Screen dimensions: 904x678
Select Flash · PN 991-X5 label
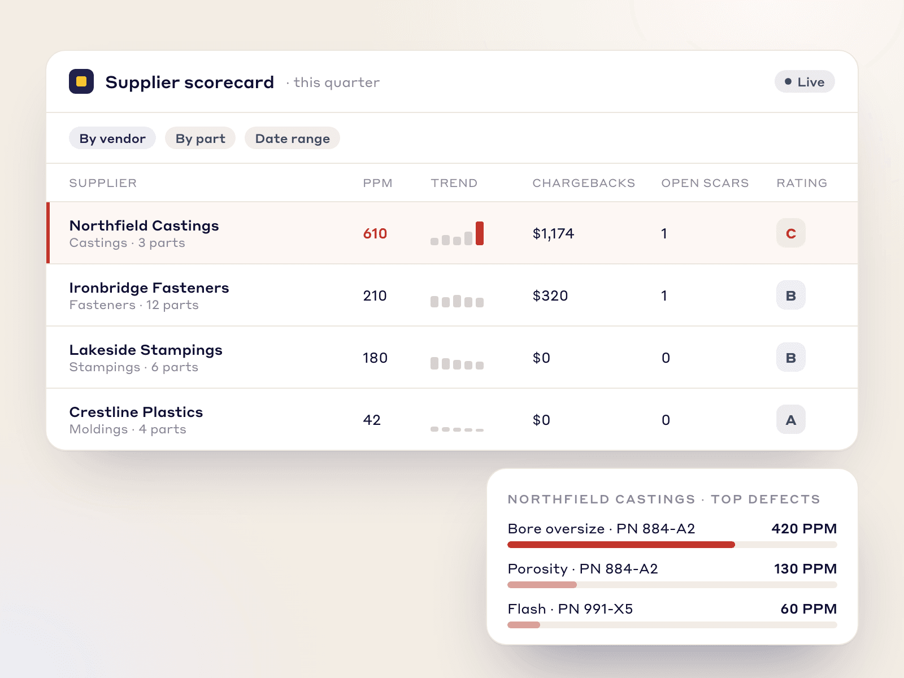[570, 609]
